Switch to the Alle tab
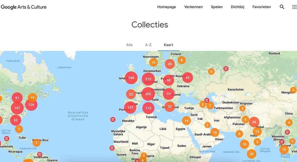Viewport: 297px width, 162px height. 129,45
